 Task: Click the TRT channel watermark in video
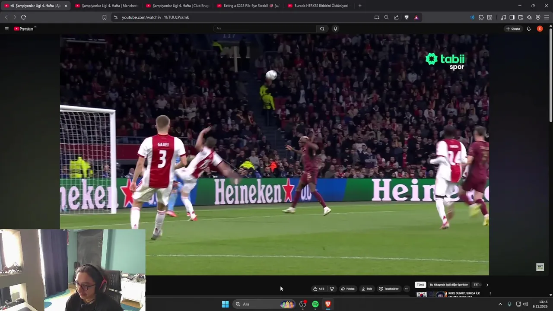(x=540, y=267)
